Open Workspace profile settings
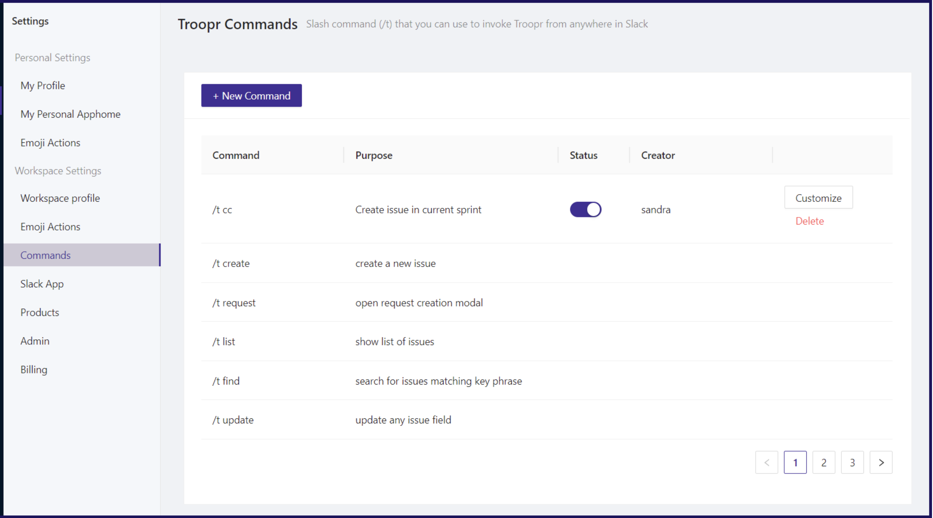Viewport: 933px width, 518px height. 60,198
